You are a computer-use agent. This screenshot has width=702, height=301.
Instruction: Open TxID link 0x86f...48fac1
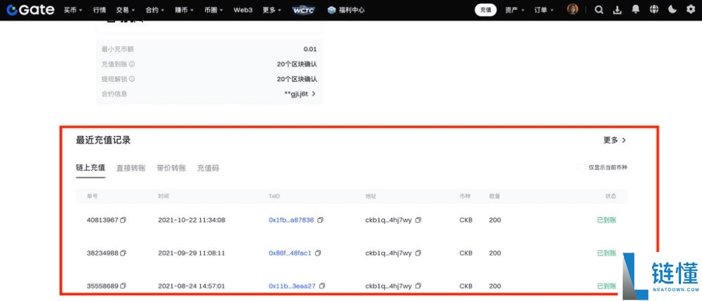(290, 253)
